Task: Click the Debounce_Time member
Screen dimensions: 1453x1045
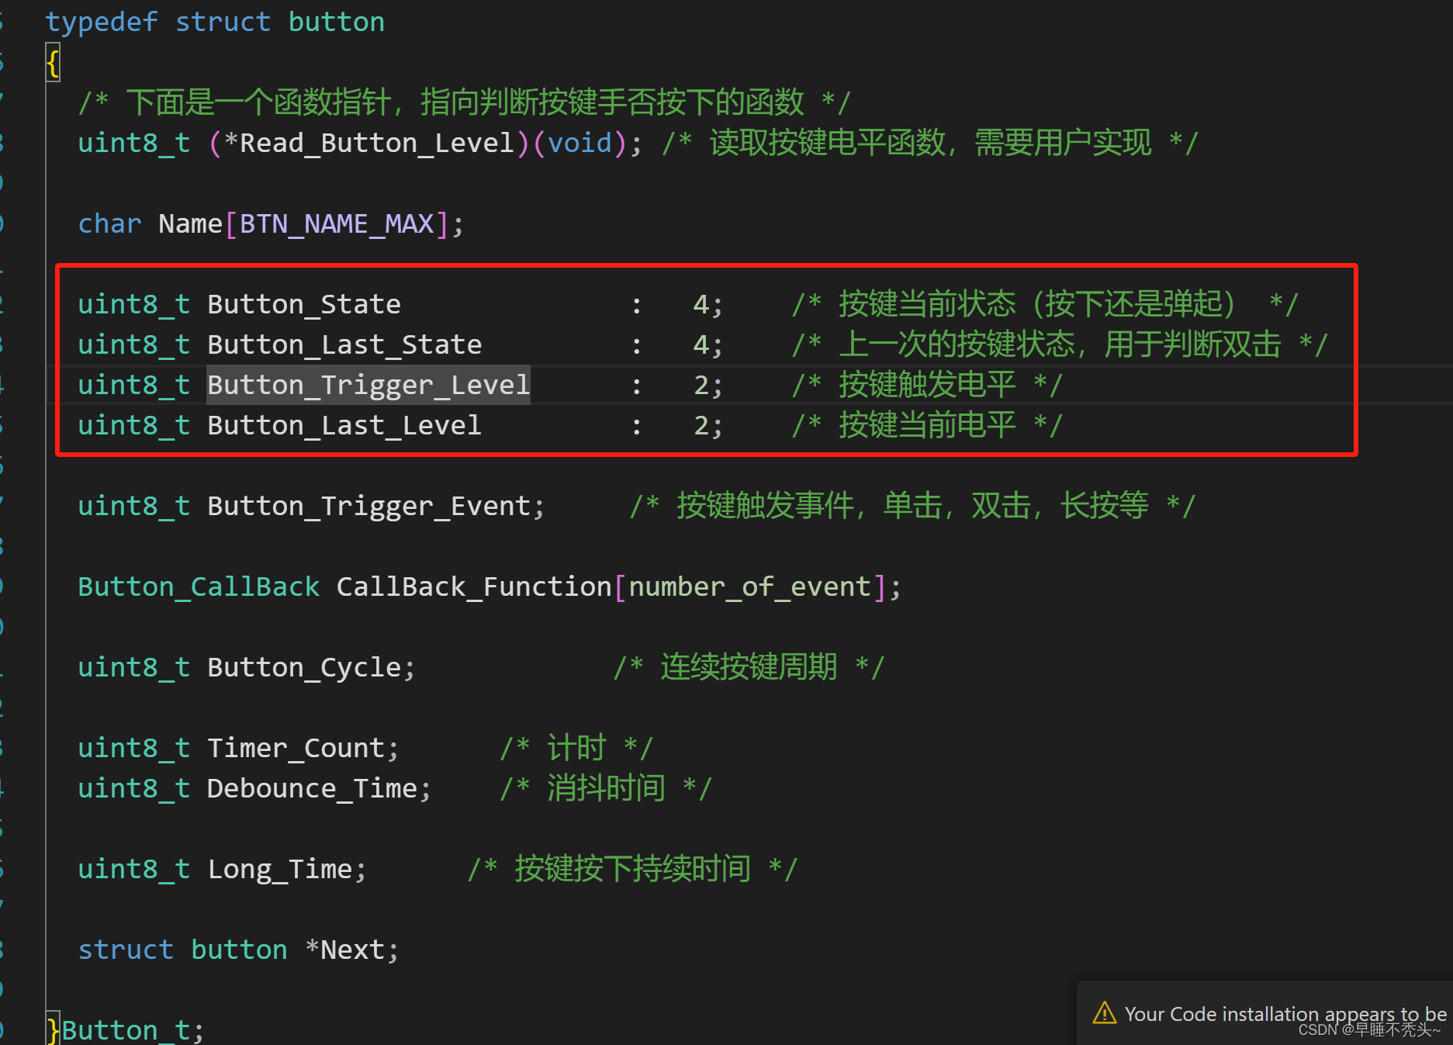Action: (312, 788)
